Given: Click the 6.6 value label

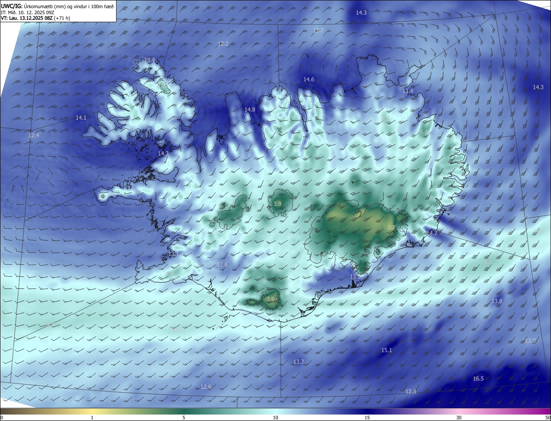Looking at the screenshot, I should (424, 132).
